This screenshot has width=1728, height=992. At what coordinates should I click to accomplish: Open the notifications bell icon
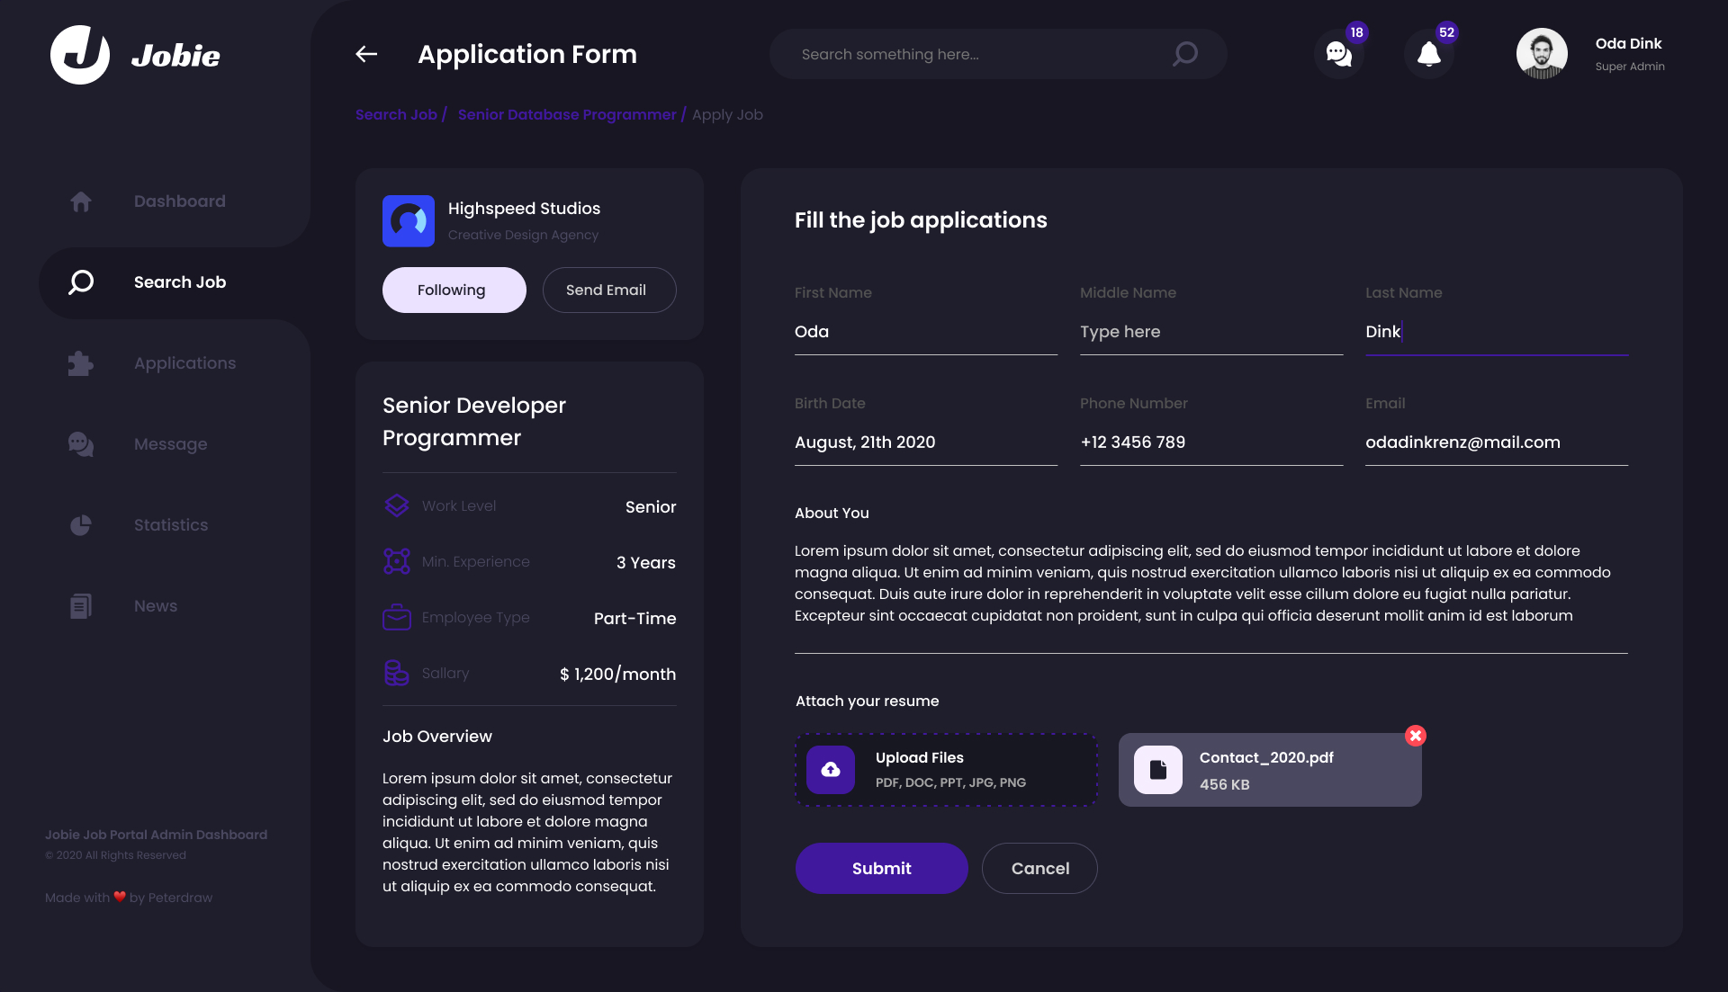tap(1428, 54)
